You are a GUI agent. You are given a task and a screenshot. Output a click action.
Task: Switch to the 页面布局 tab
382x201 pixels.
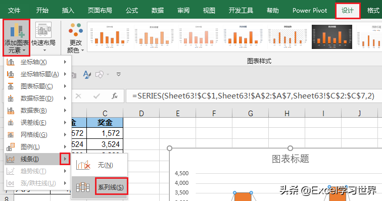point(100,11)
